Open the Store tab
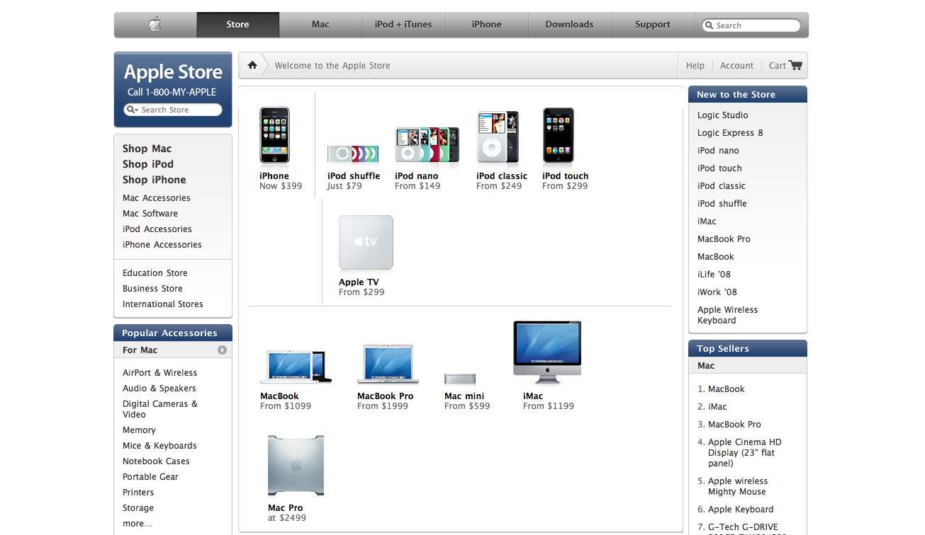Image resolution: width=925 pixels, height=535 pixels. [237, 25]
